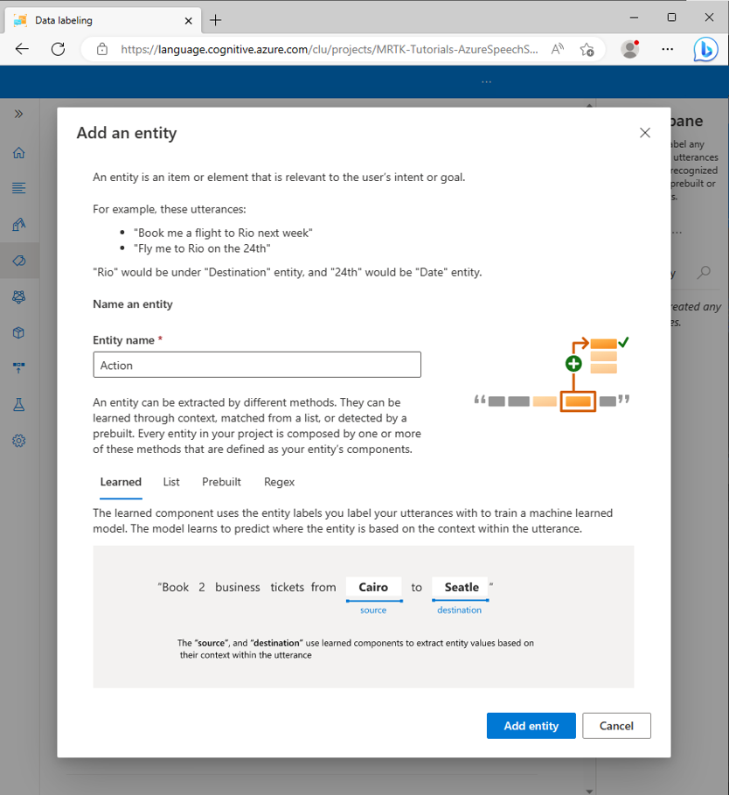Select the Data labeling tag icon

pos(18,261)
